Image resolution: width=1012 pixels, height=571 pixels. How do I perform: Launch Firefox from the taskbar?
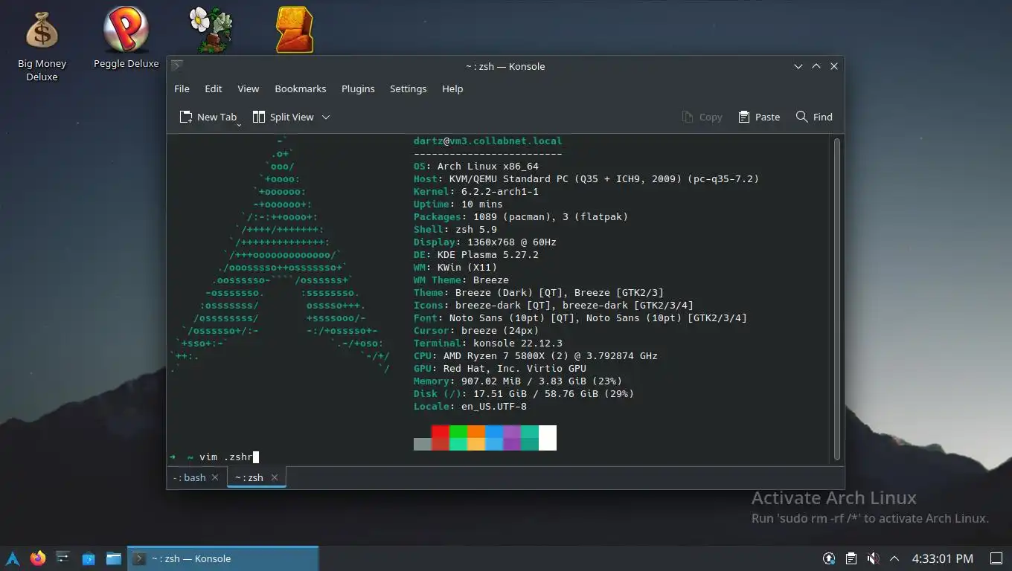coord(38,558)
